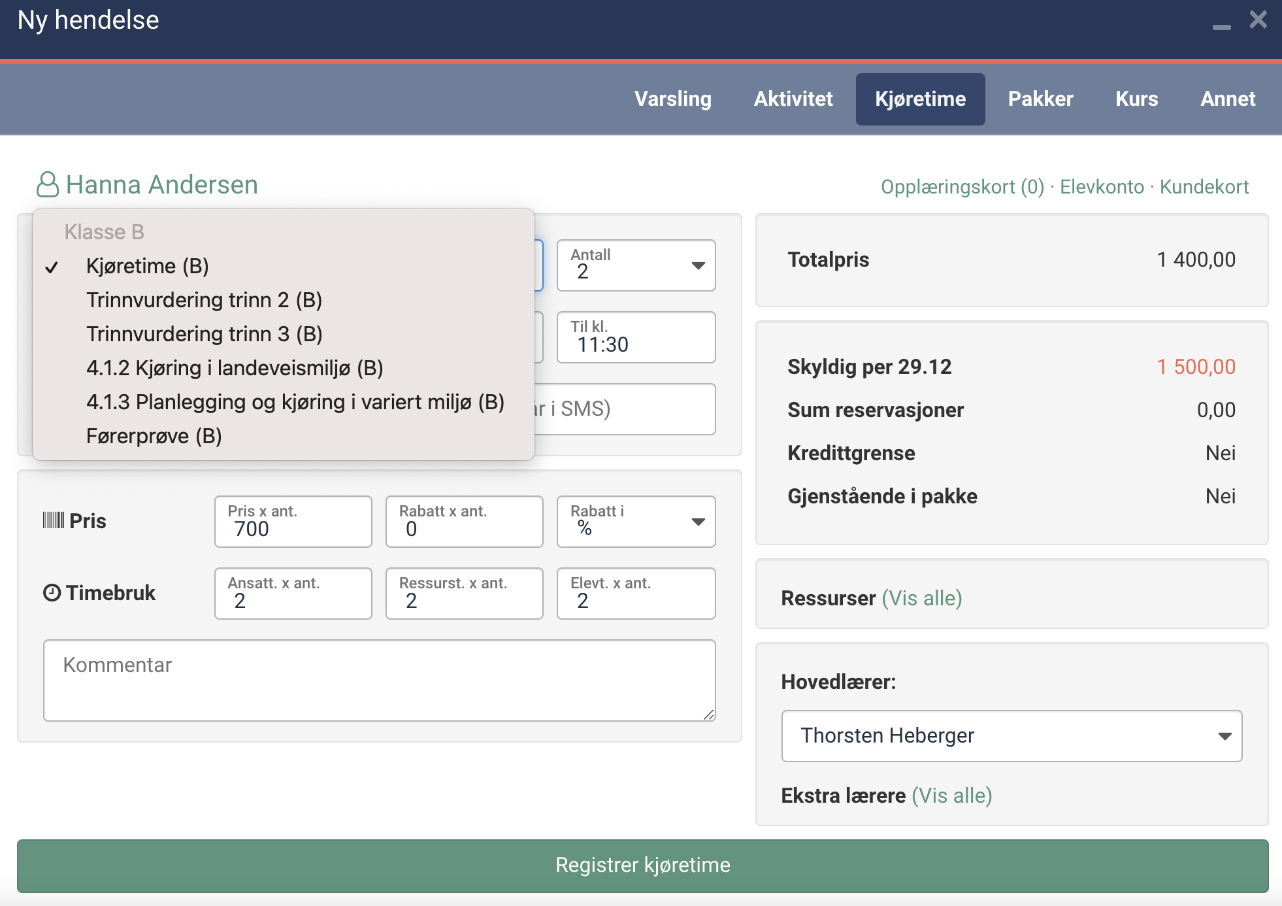Screen dimensions: 1282x906
Task: Click the Skyldig amount 1 500,00
Action: tap(1196, 367)
